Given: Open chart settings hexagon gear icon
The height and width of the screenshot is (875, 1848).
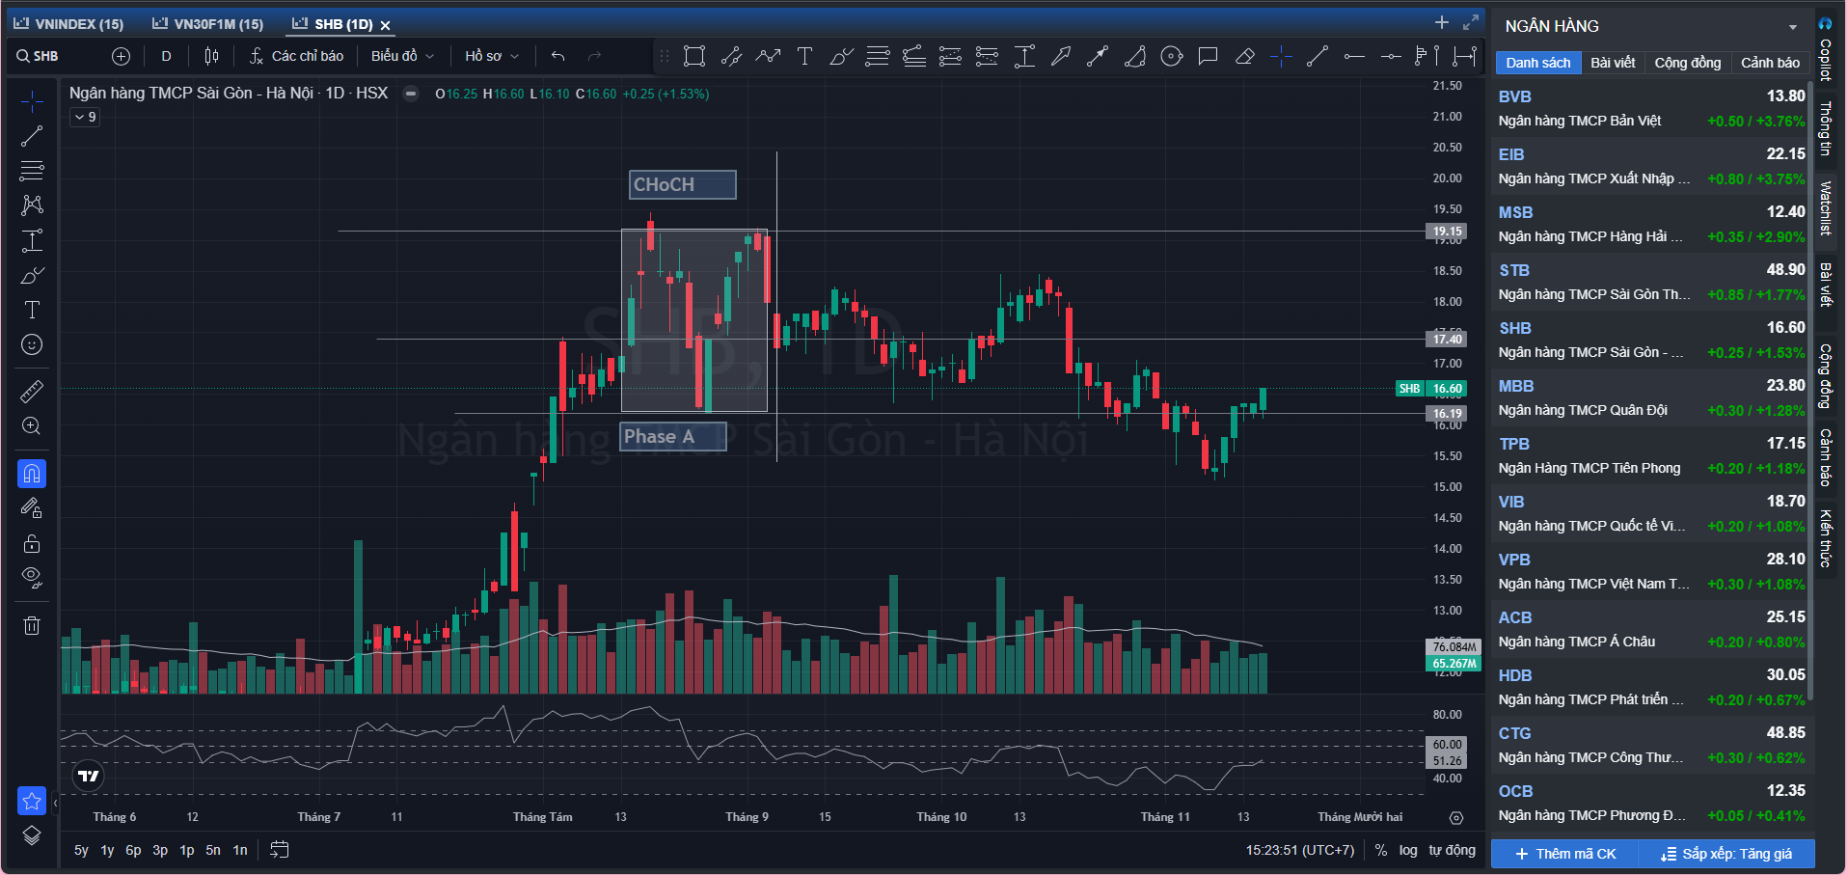Looking at the screenshot, I should click(1456, 817).
